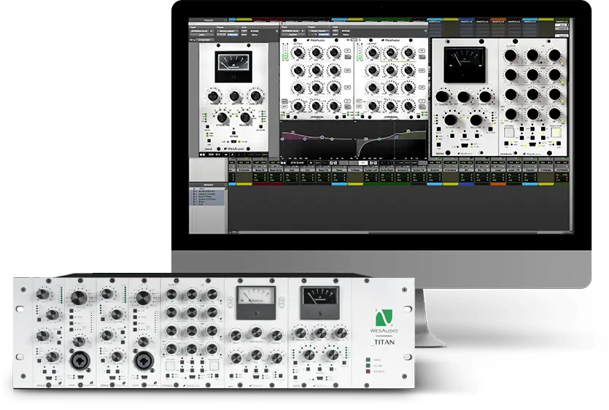
Task: Adjust Threshold knob in left Dione plugin window
Action: click(x=213, y=96)
